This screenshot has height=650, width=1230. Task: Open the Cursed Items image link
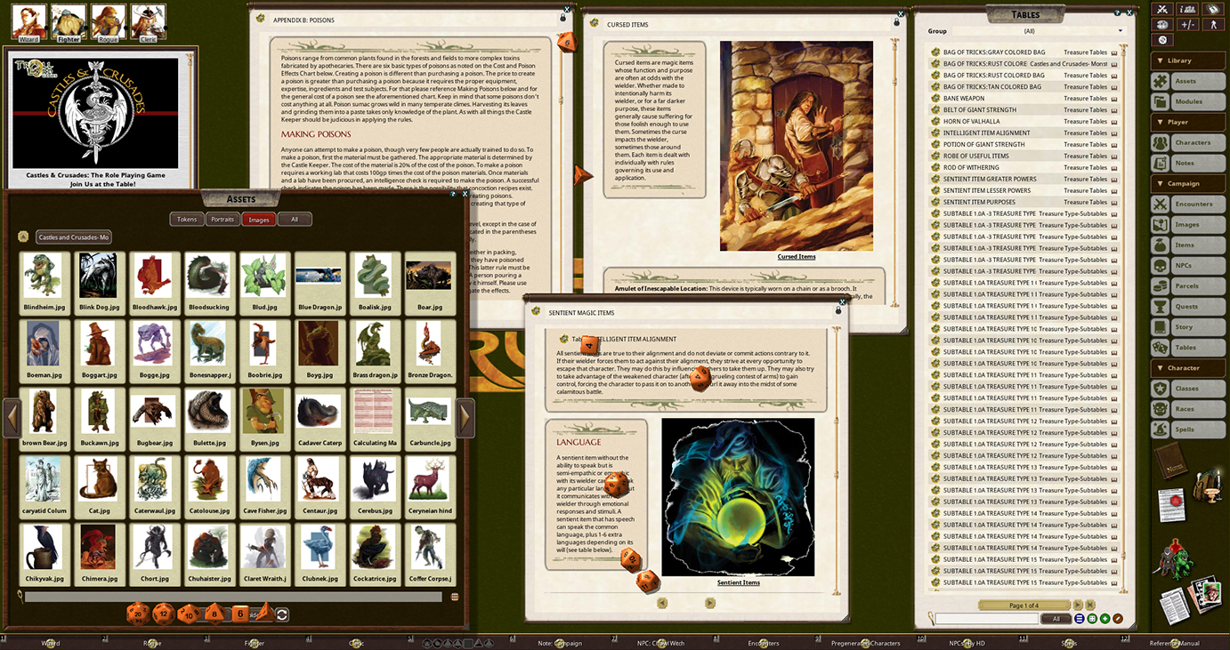click(x=796, y=257)
